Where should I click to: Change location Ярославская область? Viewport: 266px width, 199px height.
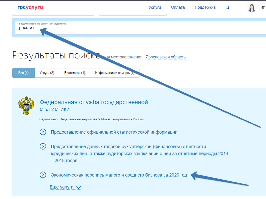165,57
